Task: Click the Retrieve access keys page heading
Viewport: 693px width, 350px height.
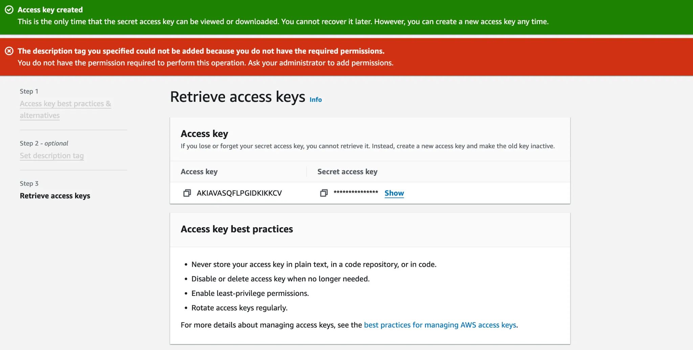Action: 237,97
